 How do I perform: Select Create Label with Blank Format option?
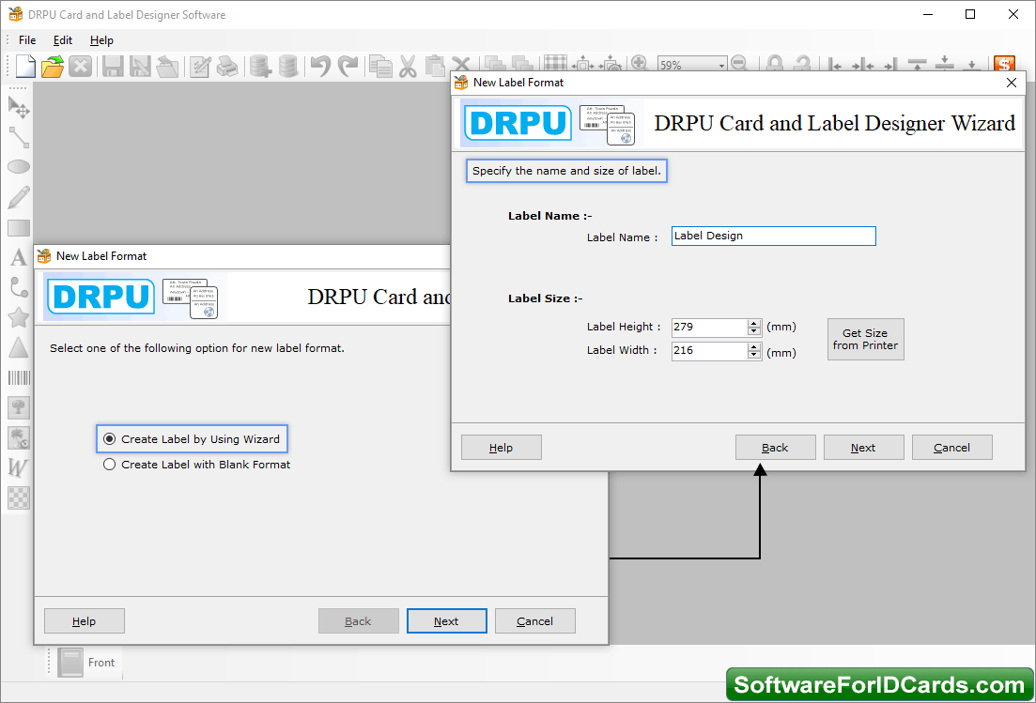[x=197, y=465]
